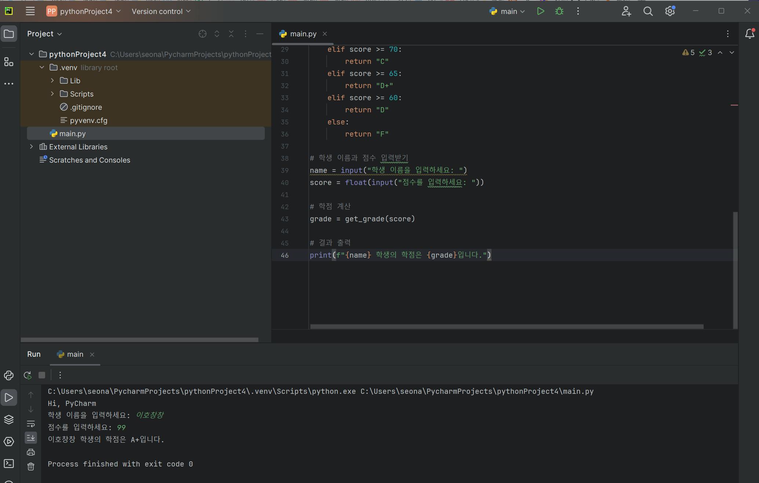This screenshot has width=759, height=483.
Task: Click the editor horizontal scrollbar
Action: pyautogui.click(x=506, y=326)
